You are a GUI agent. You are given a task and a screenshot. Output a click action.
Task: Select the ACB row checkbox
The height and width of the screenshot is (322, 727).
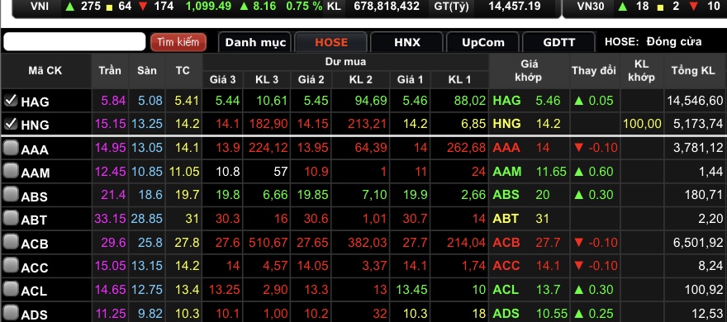click(11, 242)
